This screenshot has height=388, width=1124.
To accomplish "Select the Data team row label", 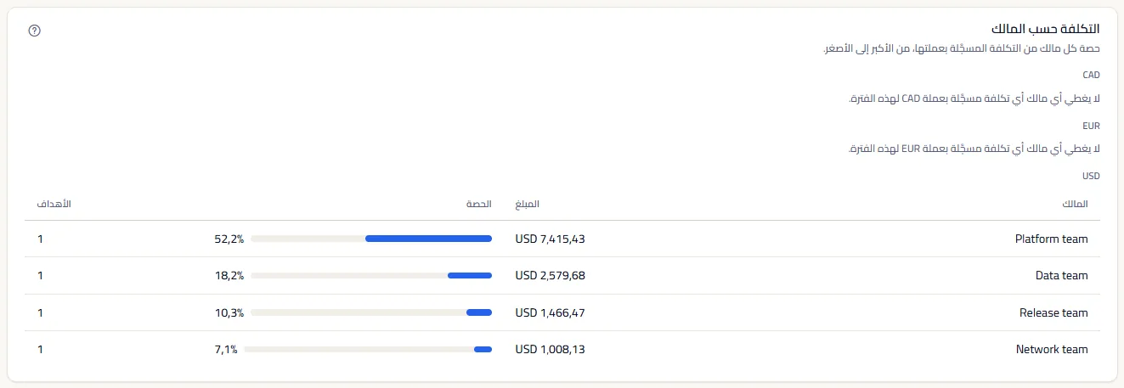I will click(x=1061, y=276).
